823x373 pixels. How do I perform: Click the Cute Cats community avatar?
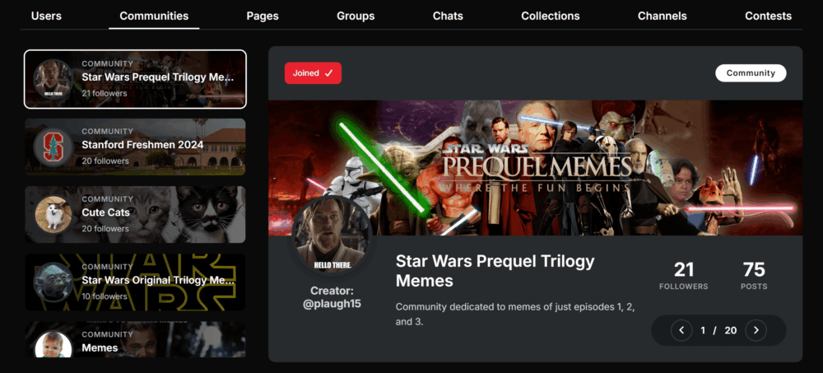pyautogui.click(x=53, y=215)
